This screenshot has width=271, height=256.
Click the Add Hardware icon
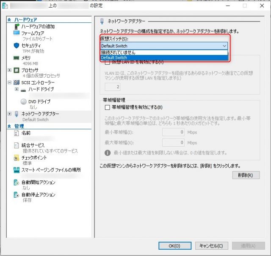coord(17,26)
